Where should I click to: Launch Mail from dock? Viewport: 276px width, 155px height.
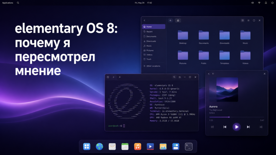tap(112, 147)
